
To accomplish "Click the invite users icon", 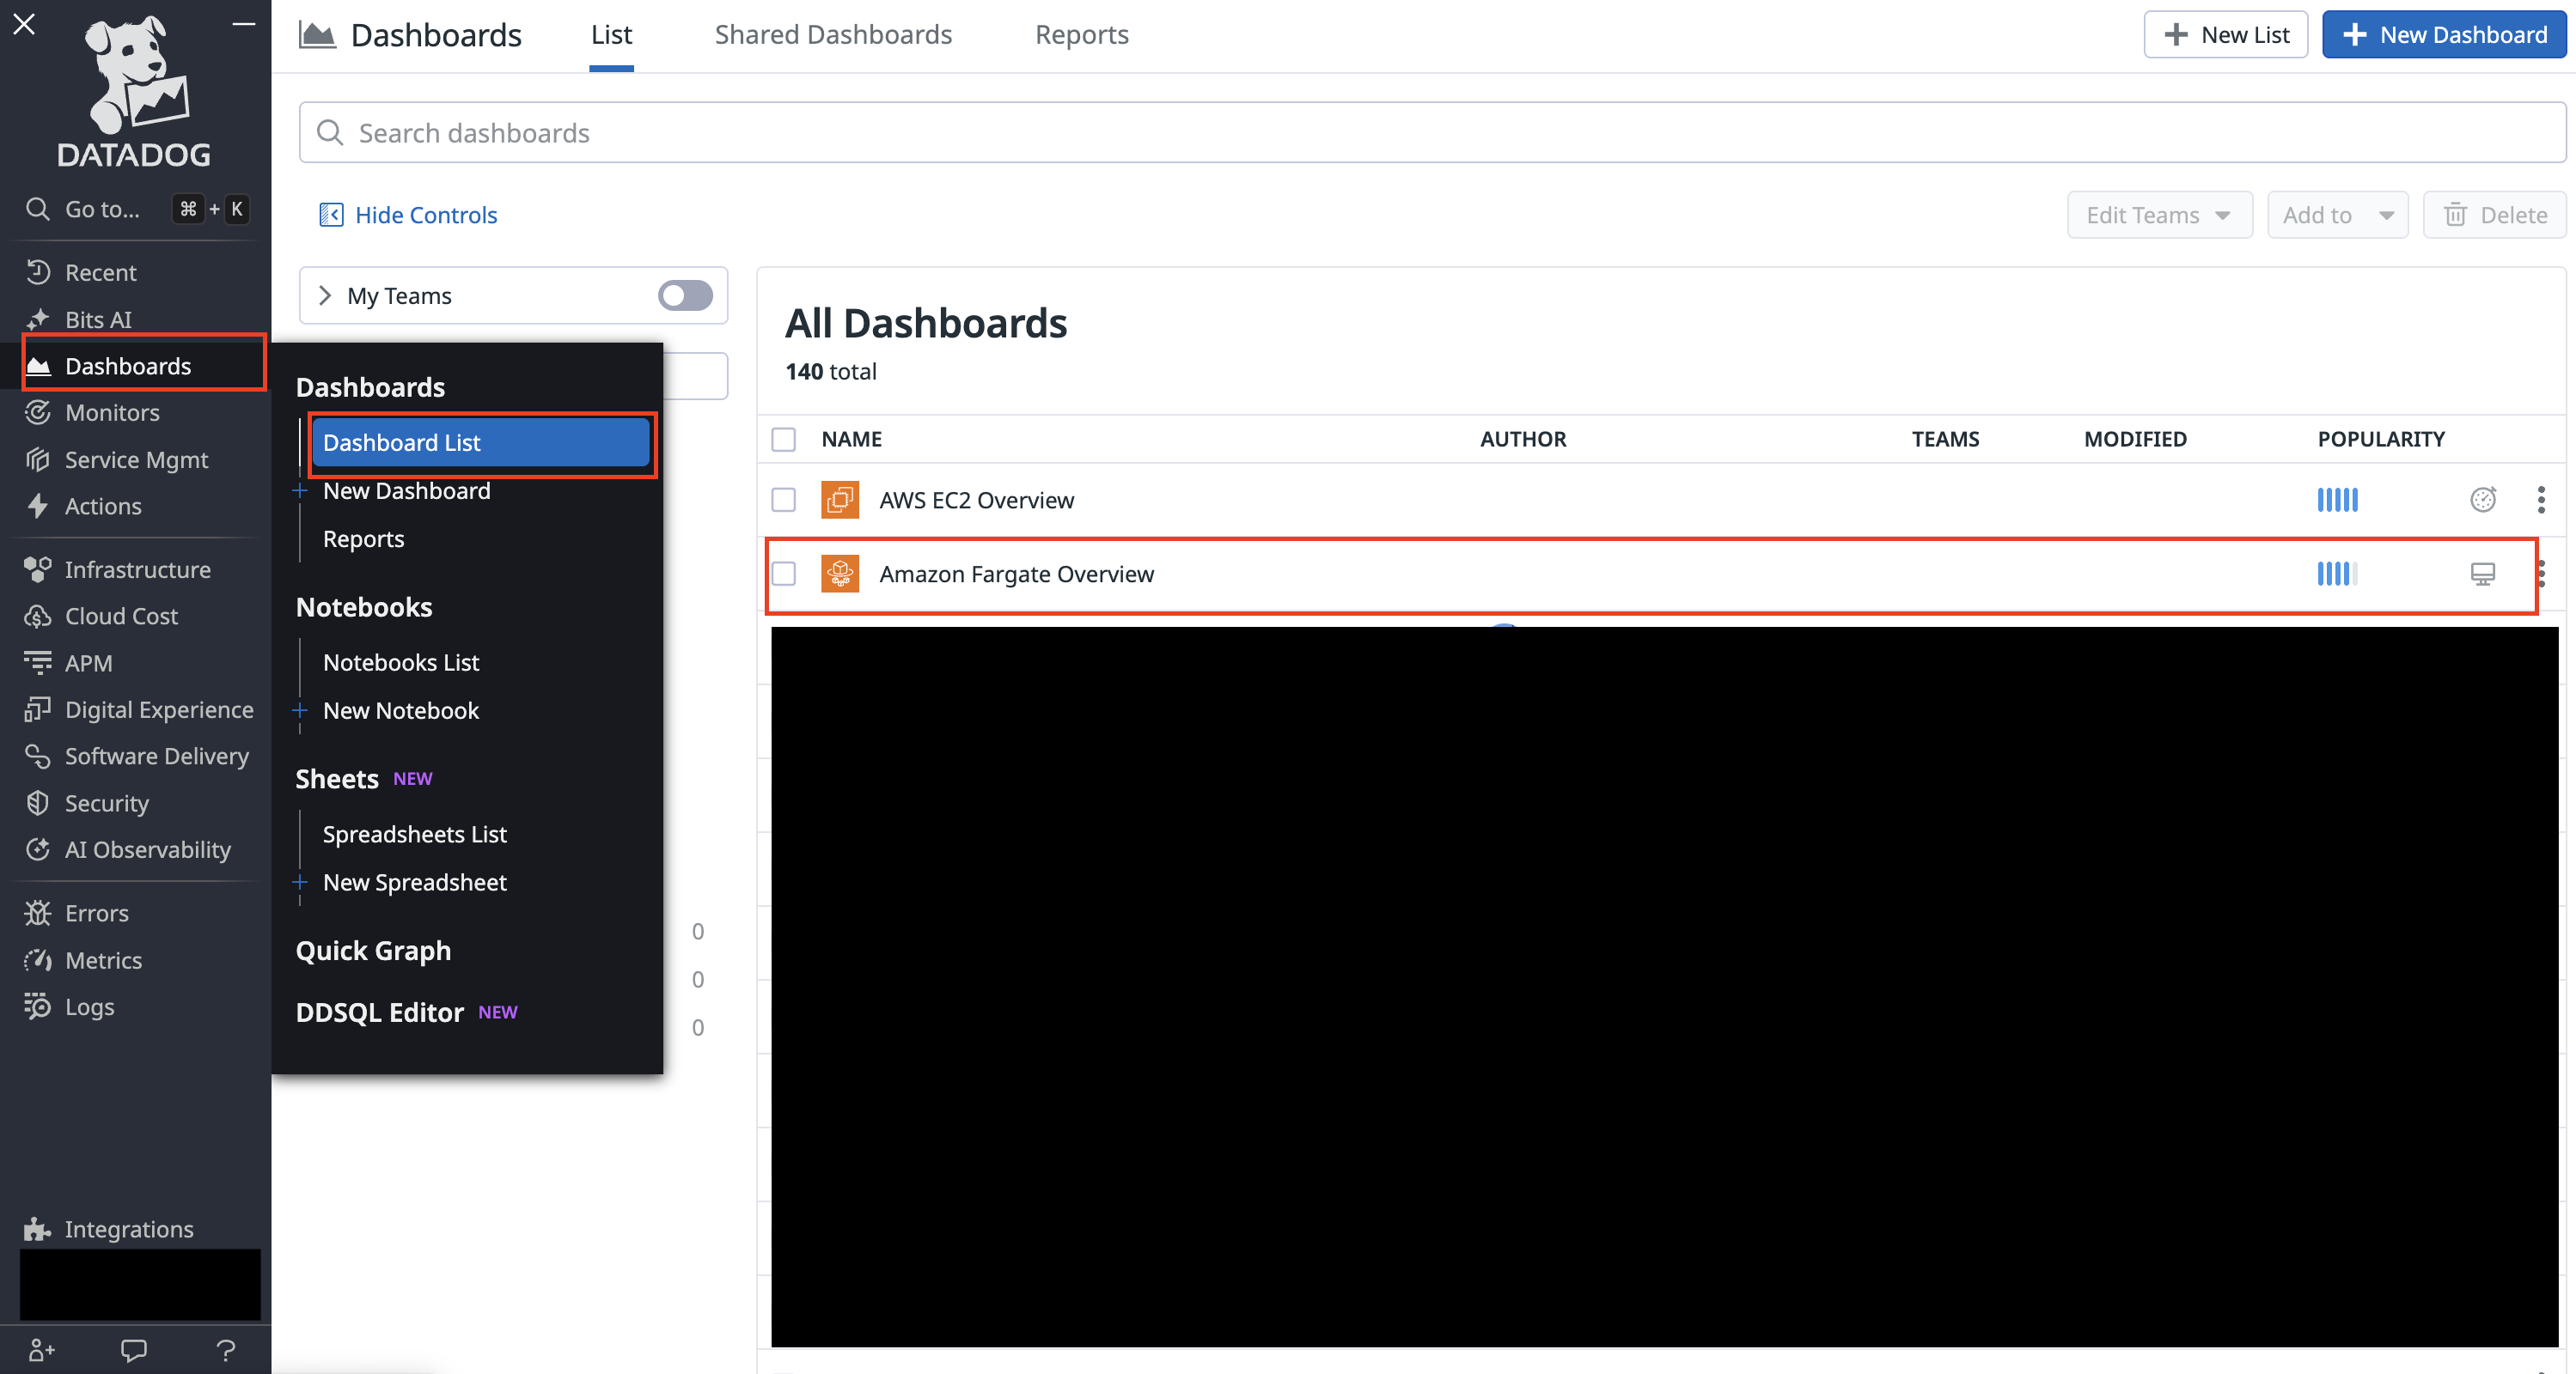I will tap(41, 1350).
